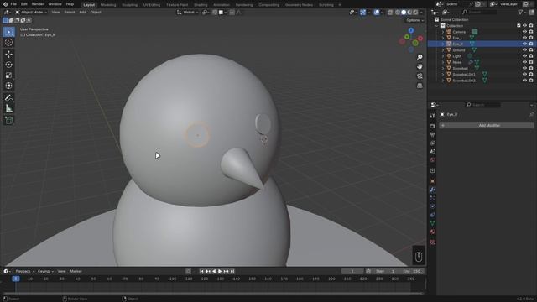Toggle viewport overlays button

(x=377, y=13)
